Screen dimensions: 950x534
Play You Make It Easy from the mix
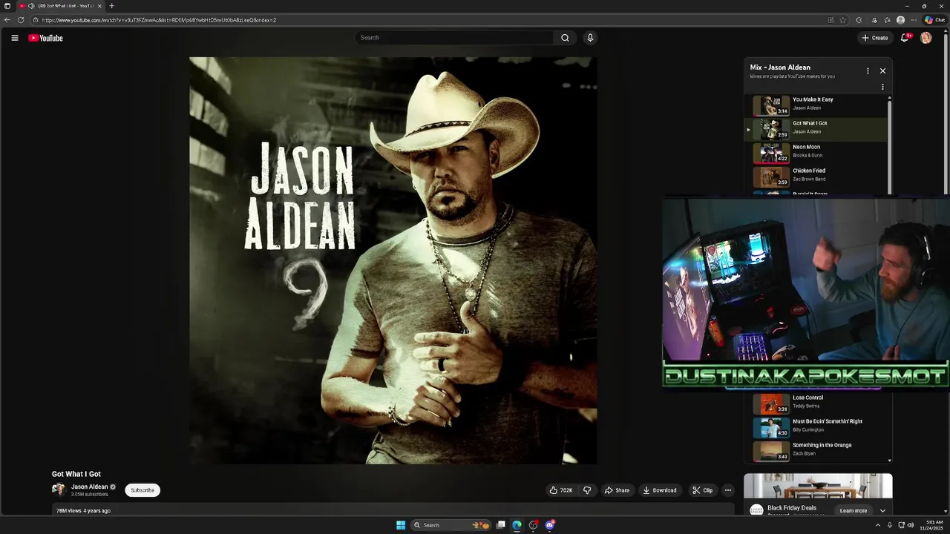(816, 105)
